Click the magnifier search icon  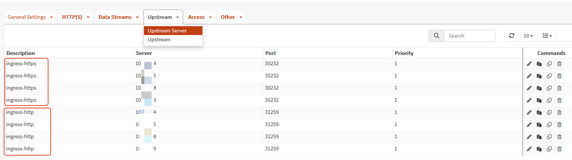pos(437,36)
